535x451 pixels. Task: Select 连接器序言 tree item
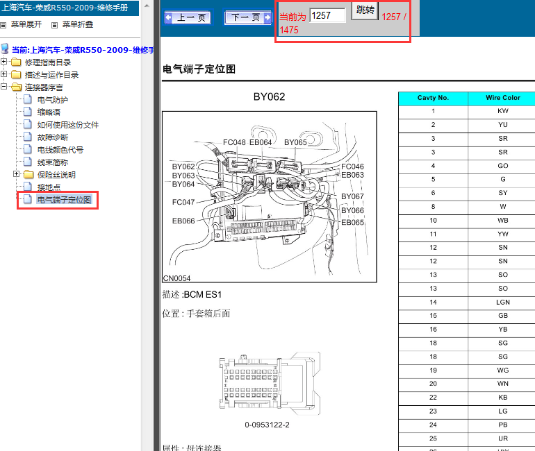tap(44, 87)
